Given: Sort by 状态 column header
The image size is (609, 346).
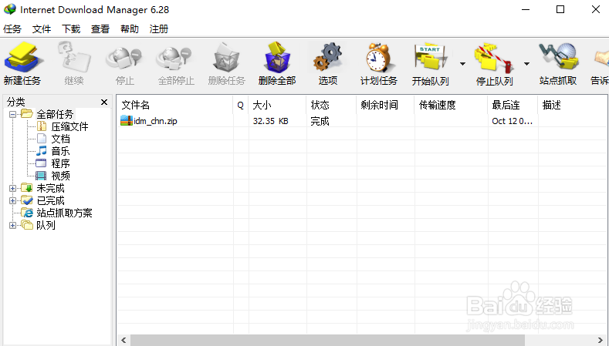Looking at the screenshot, I should [x=331, y=105].
